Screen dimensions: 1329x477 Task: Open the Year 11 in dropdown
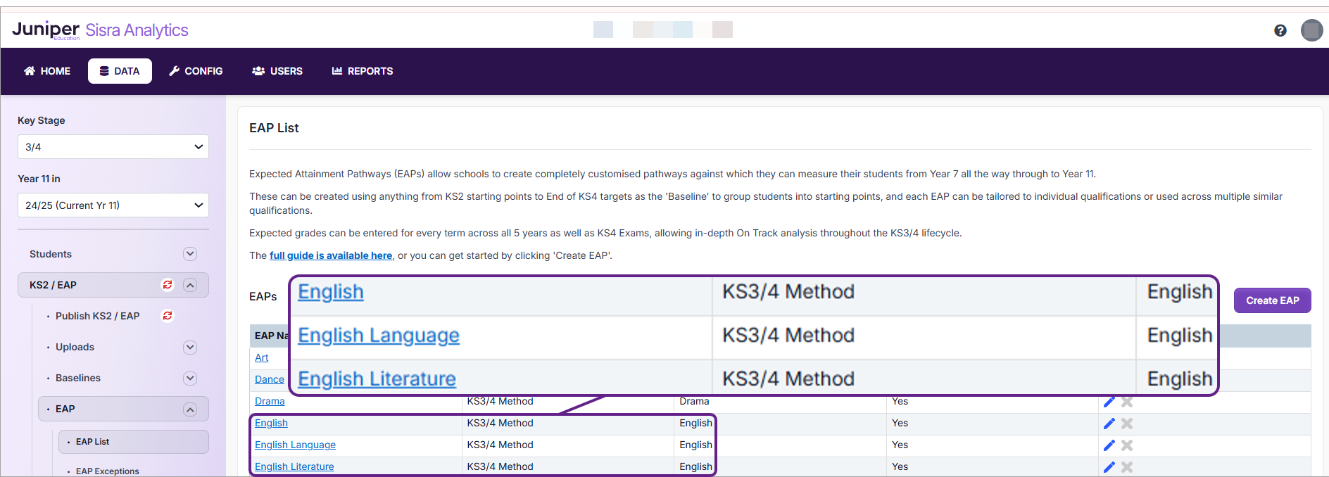[113, 205]
